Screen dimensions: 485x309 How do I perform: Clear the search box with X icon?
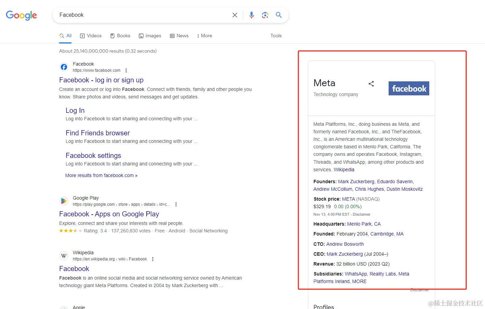[x=235, y=15]
